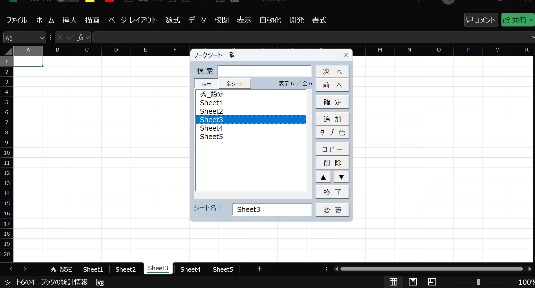Screen dimensions: 535x288
Task: Switch to the ホーム ribbon tab
Action: coord(45,20)
